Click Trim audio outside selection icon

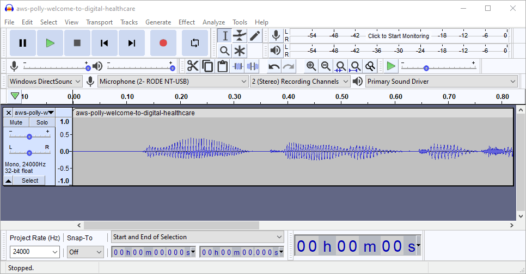coord(238,66)
